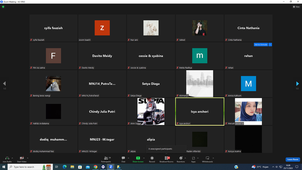Image resolution: width=302 pixels, height=170 pixels.
Task: Select Meisah's hijab portrait tile
Action: (249, 111)
